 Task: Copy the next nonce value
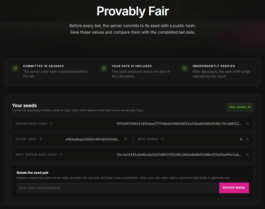[247, 139]
